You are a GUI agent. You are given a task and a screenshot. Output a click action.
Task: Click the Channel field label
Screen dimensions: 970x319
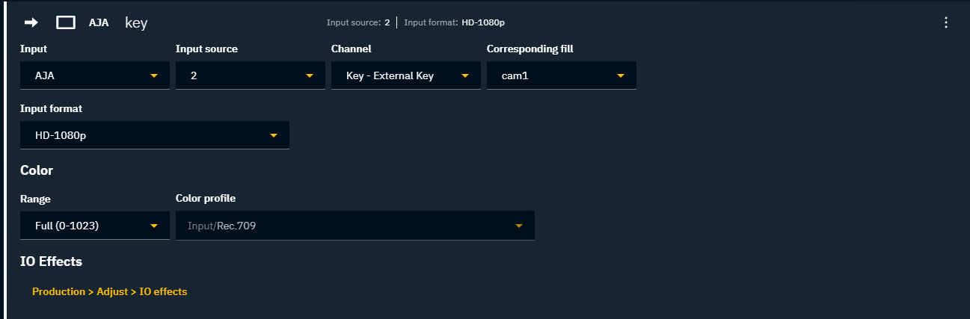[x=352, y=49]
